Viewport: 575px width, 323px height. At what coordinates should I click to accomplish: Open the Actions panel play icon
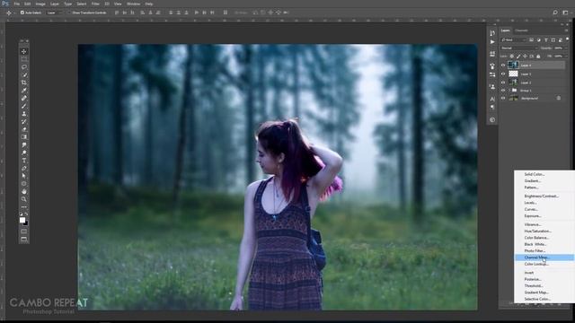click(492, 42)
